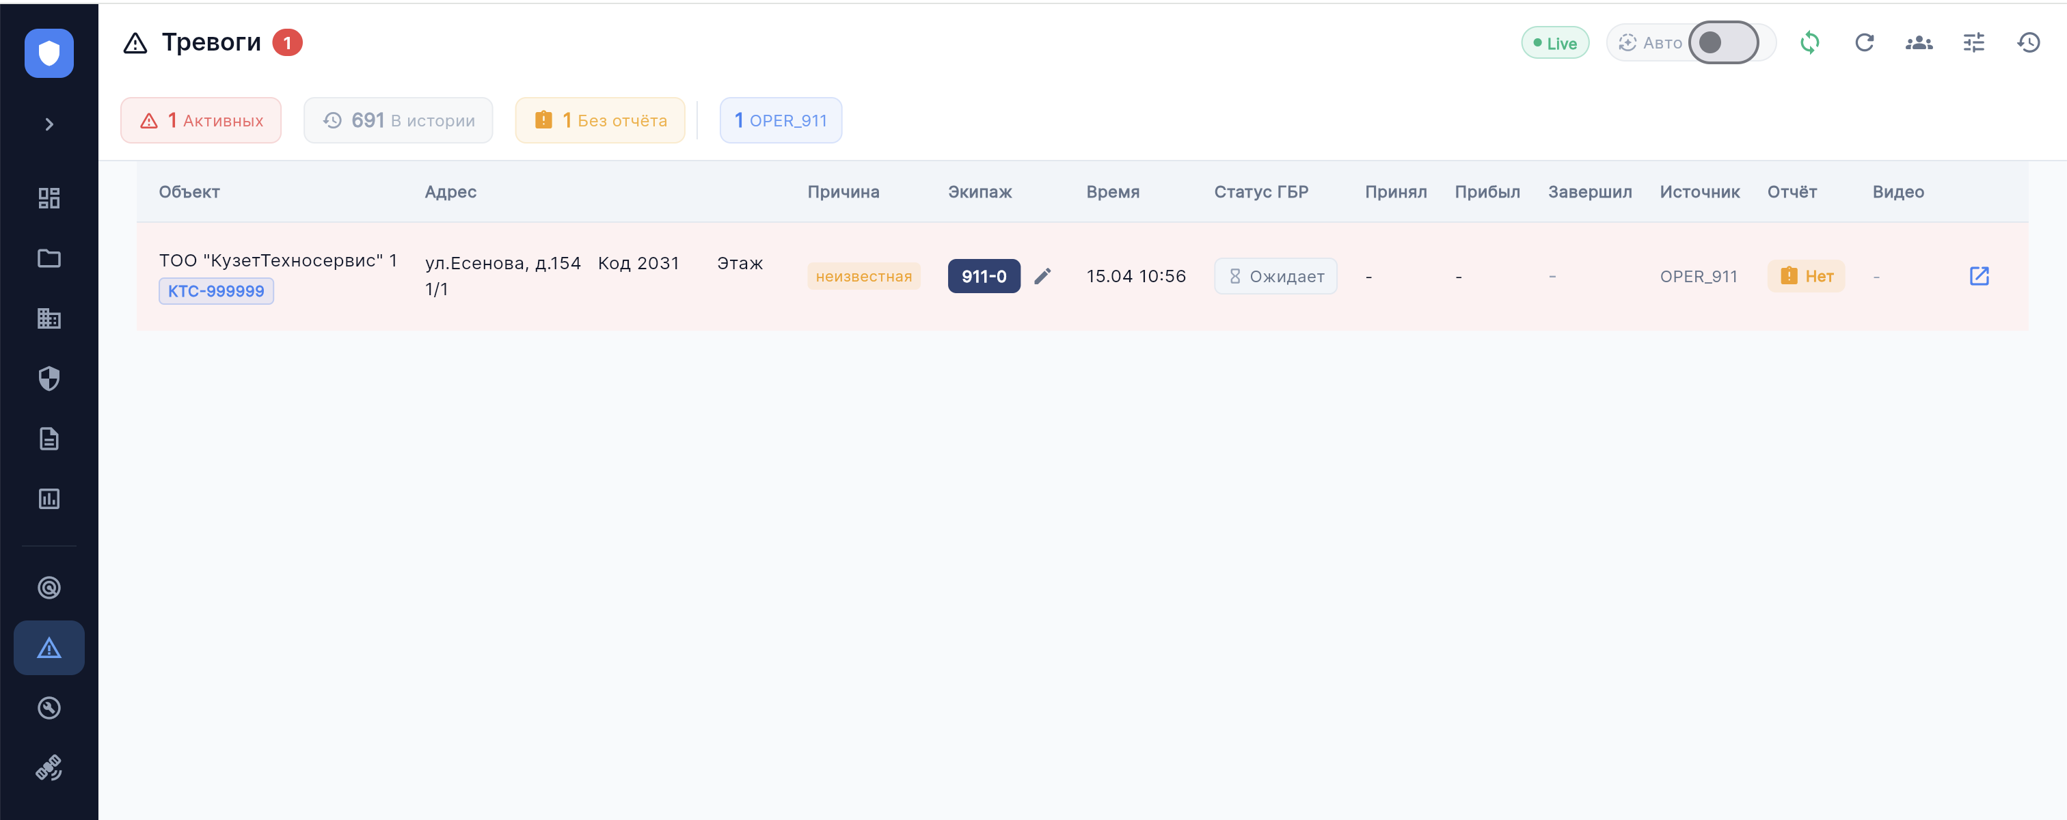This screenshot has height=820, width=2067.
Task: Click the неизвестная reason badge
Action: pyautogui.click(x=863, y=276)
